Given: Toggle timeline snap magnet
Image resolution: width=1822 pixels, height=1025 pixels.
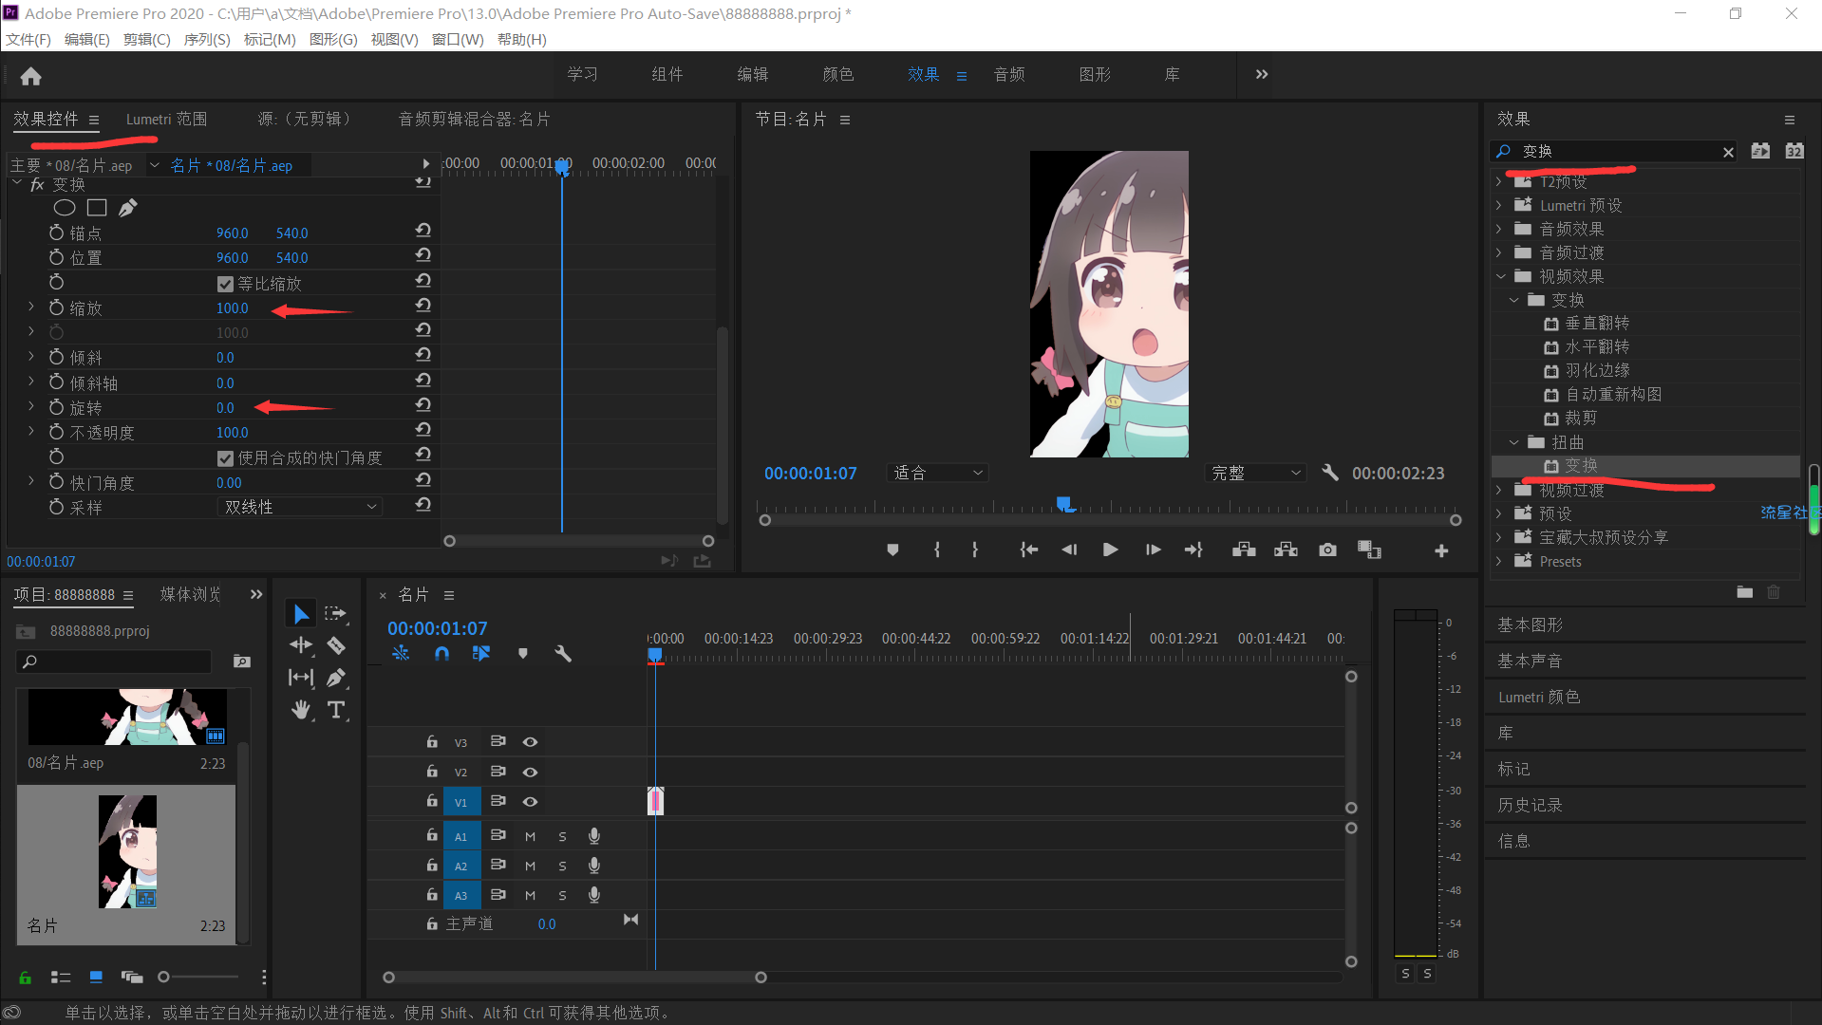Looking at the screenshot, I should (441, 654).
